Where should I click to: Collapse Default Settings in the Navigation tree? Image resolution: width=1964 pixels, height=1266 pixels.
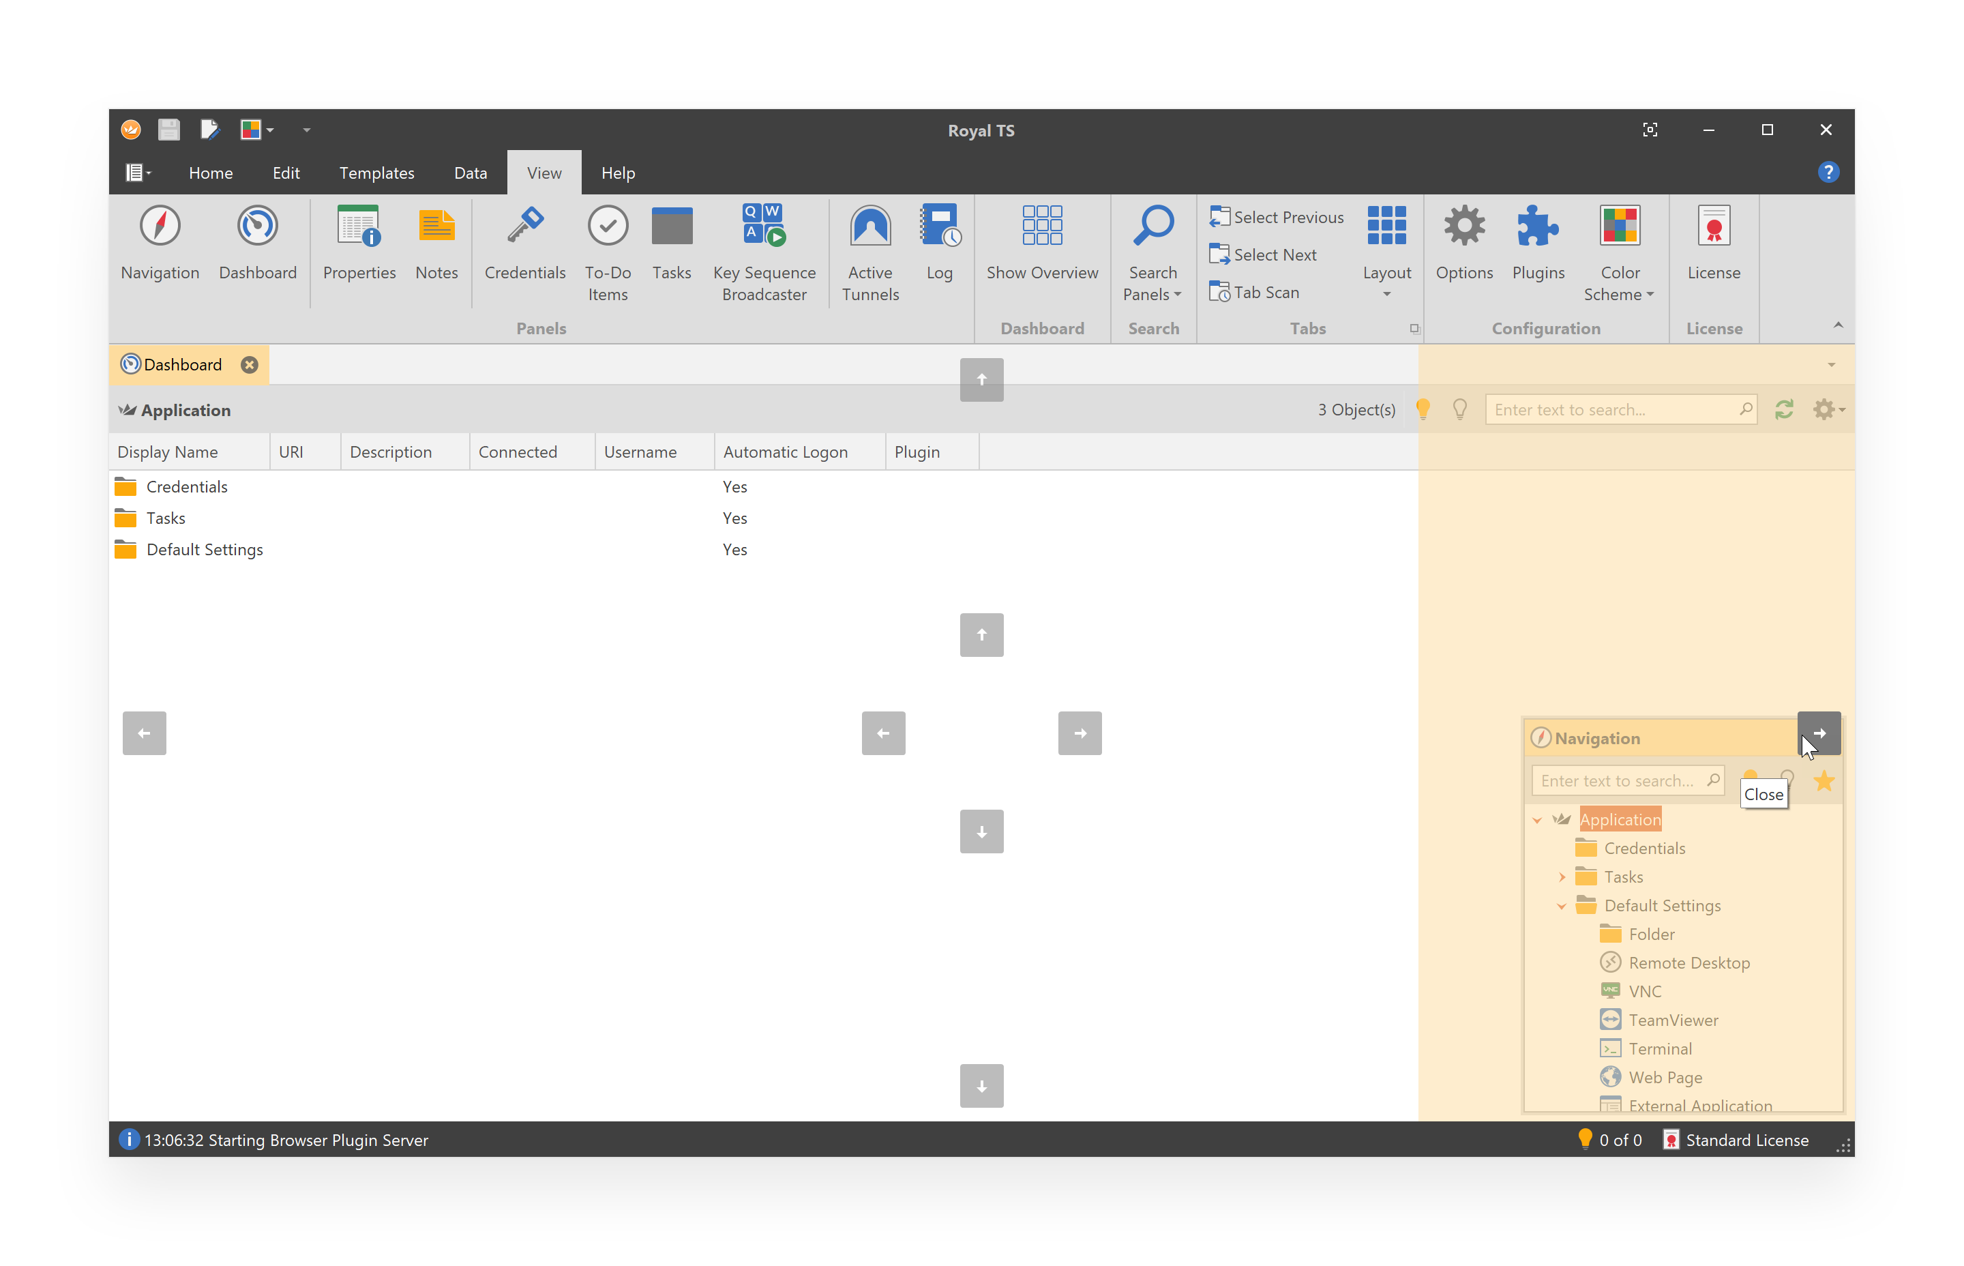click(x=1562, y=906)
